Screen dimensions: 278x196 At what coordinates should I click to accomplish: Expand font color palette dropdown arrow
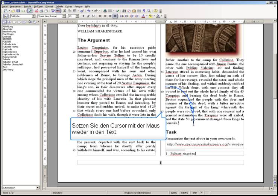pyautogui.click(x=147, y=16)
